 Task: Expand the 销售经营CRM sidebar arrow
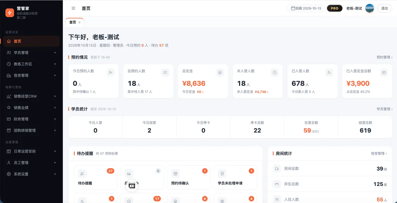click(55, 96)
